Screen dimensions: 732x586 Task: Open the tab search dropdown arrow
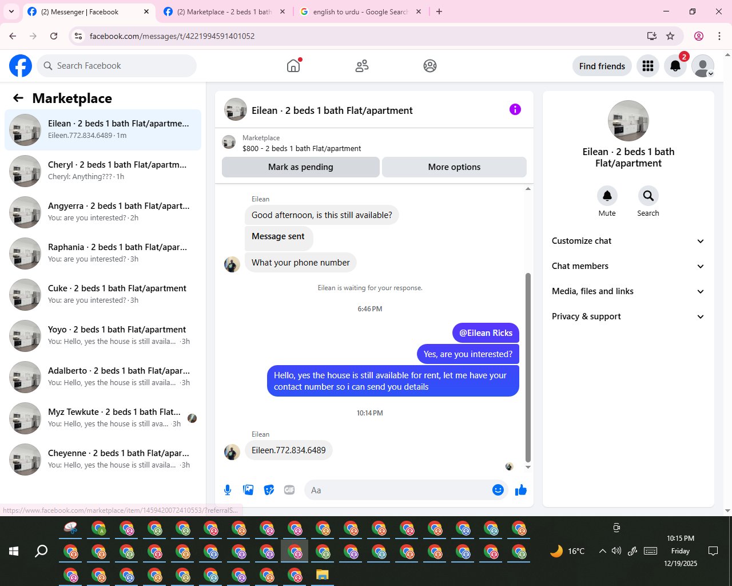point(11,11)
